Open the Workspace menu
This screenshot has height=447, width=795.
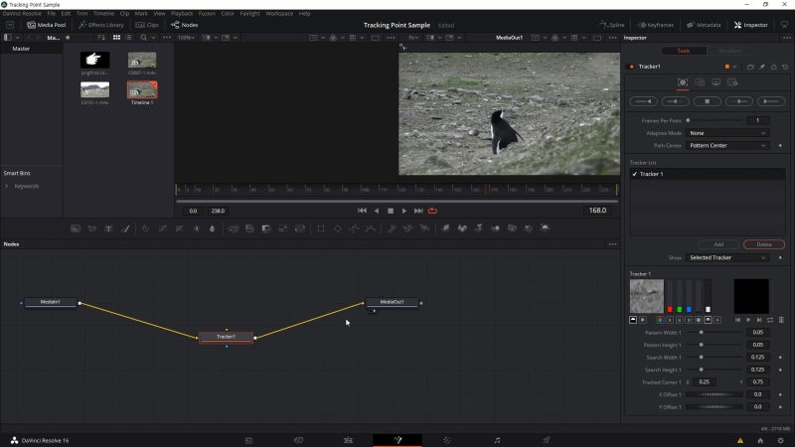coord(279,14)
